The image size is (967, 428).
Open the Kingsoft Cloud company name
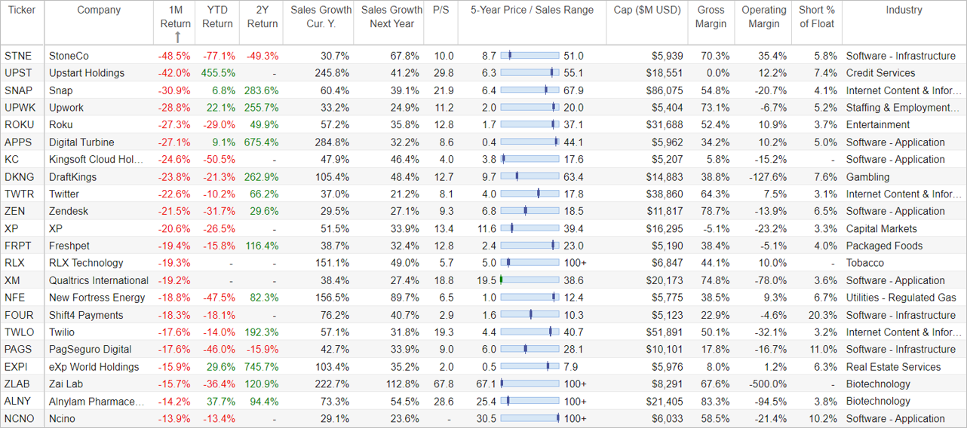coord(96,160)
